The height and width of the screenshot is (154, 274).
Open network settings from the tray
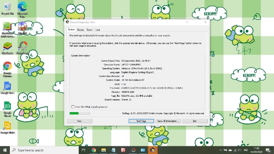click(x=235, y=150)
